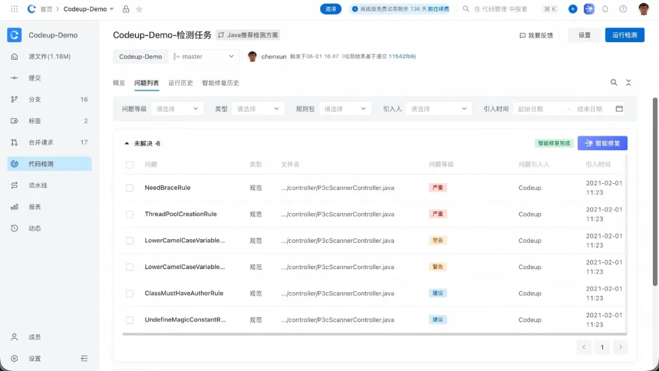This screenshot has width=659, height=371.
Task: Collapse the sidebar with the fold icon
Action: point(84,358)
